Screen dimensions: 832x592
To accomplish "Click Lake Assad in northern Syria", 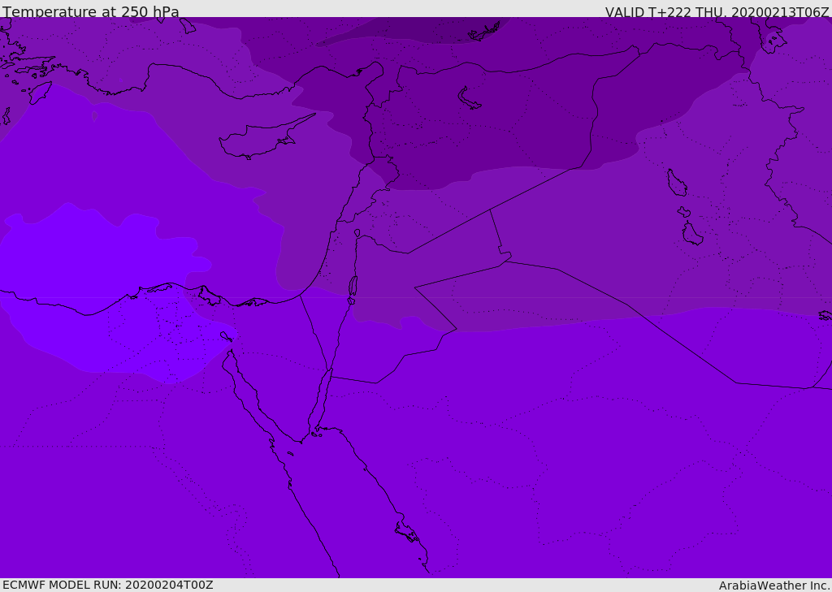I will (469, 98).
